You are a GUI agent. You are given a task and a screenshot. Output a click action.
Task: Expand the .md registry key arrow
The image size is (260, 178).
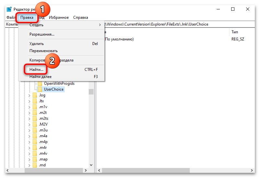[29, 165]
